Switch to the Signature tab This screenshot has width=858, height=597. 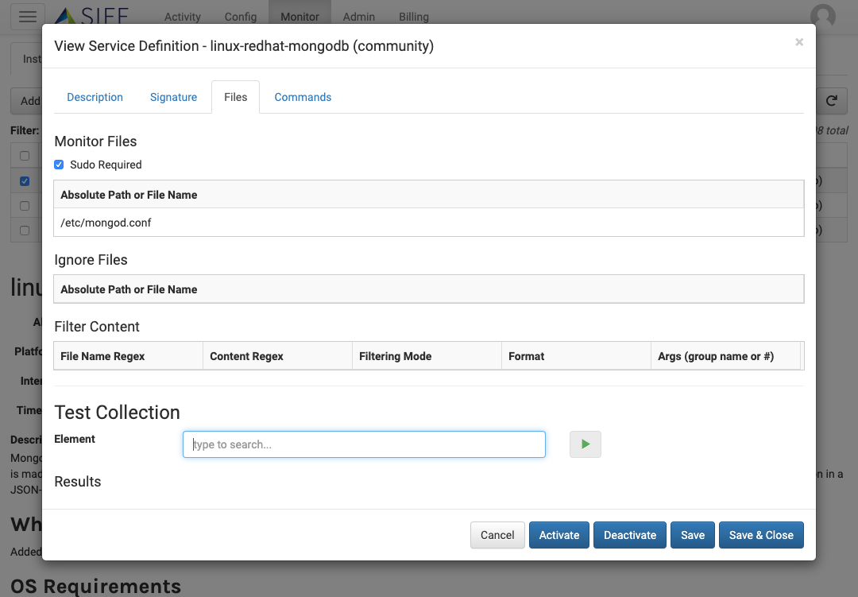coord(173,97)
